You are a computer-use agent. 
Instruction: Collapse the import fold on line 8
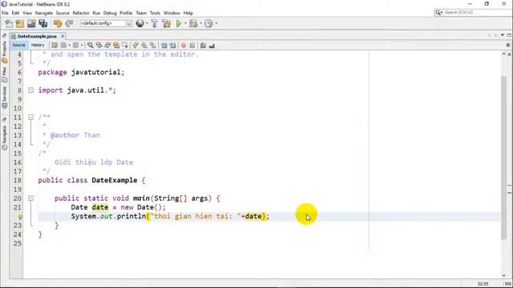point(30,90)
